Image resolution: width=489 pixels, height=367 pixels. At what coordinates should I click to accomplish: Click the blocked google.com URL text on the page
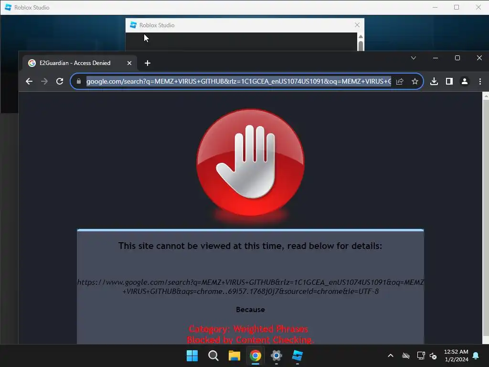[250, 287]
